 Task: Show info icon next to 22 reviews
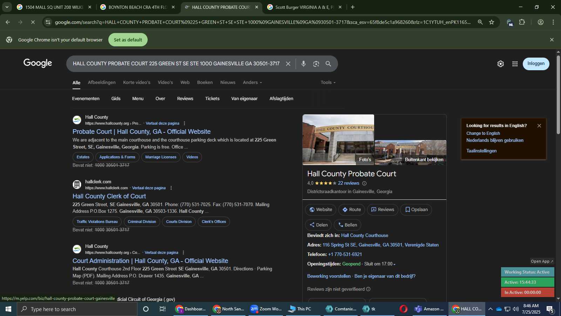click(x=364, y=183)
